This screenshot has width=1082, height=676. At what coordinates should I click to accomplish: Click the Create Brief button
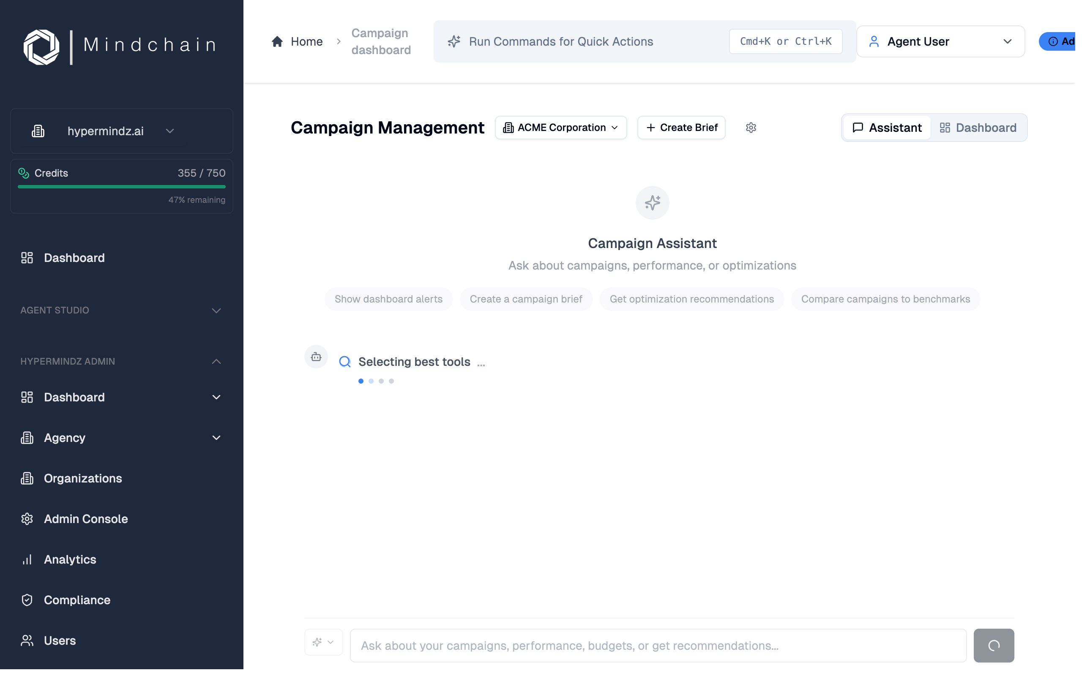[681, 128]
